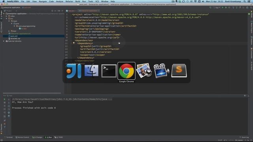Open the Navigate menu

click(43, 1)
